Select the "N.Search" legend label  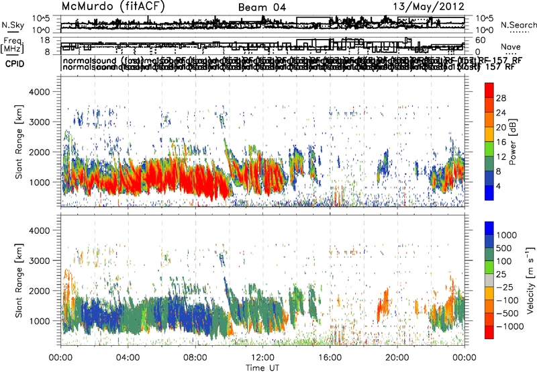[518, 25]
